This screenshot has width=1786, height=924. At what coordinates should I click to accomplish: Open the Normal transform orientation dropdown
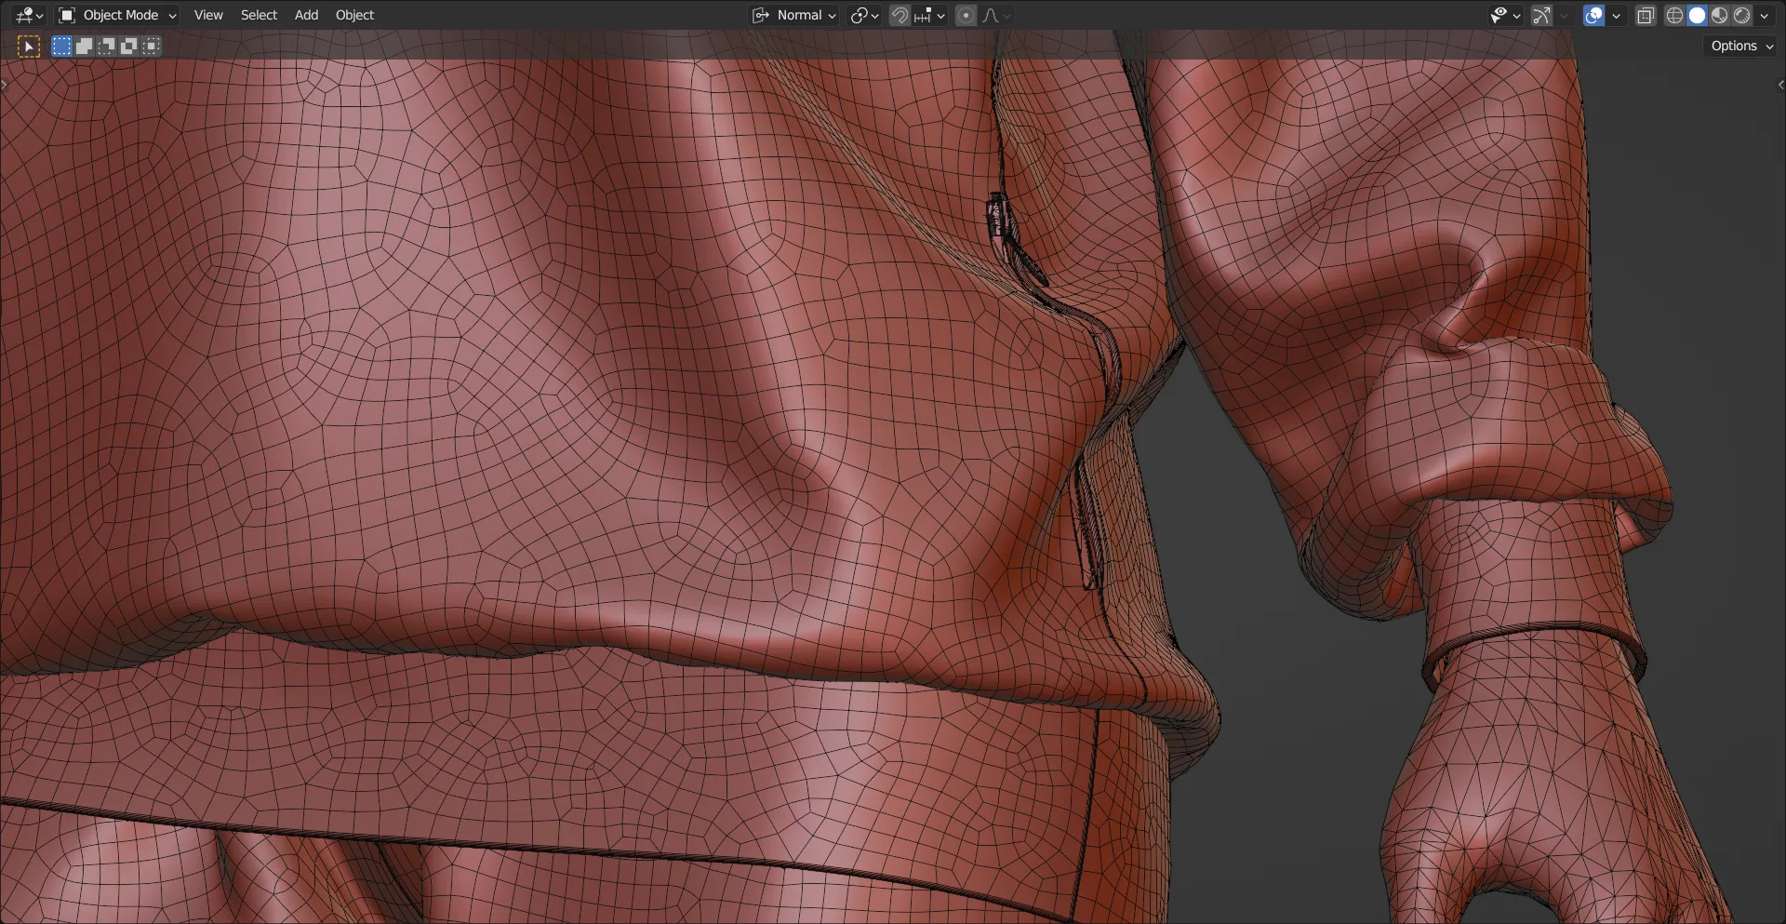(795, 15)
